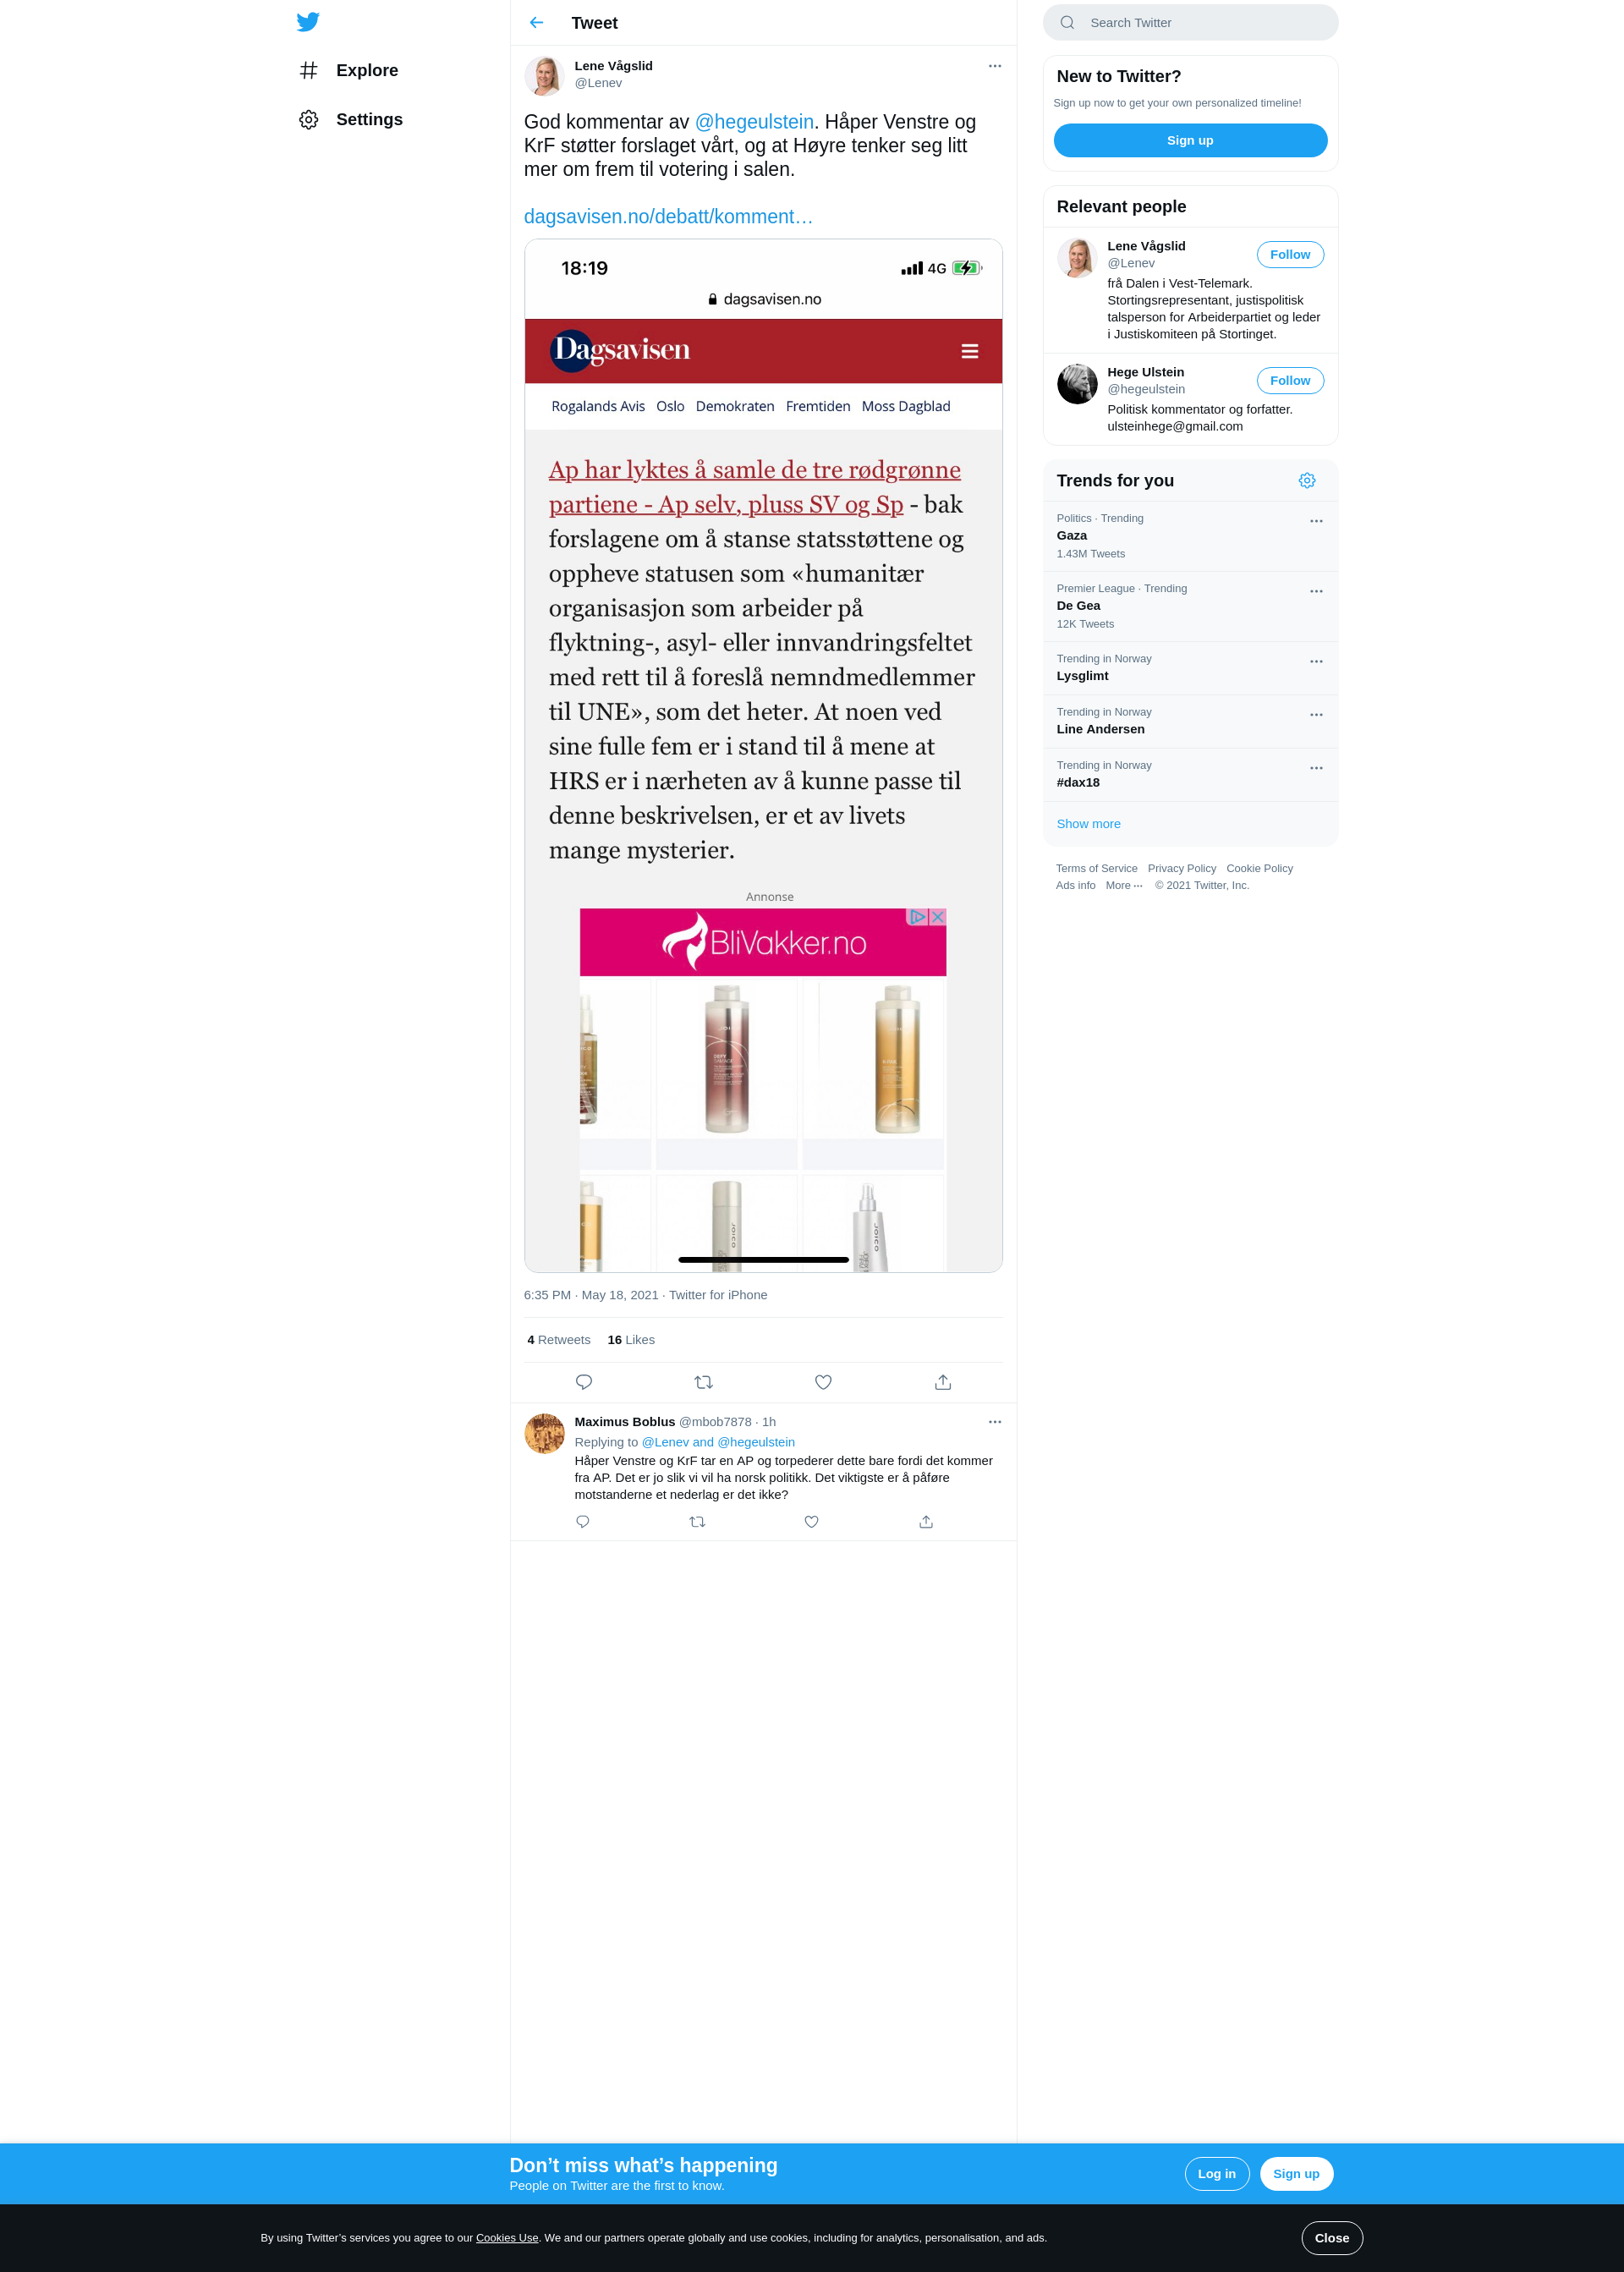Go back using the arrow icon
The height and width of the screenshot is (2272, 1624).
537,22
